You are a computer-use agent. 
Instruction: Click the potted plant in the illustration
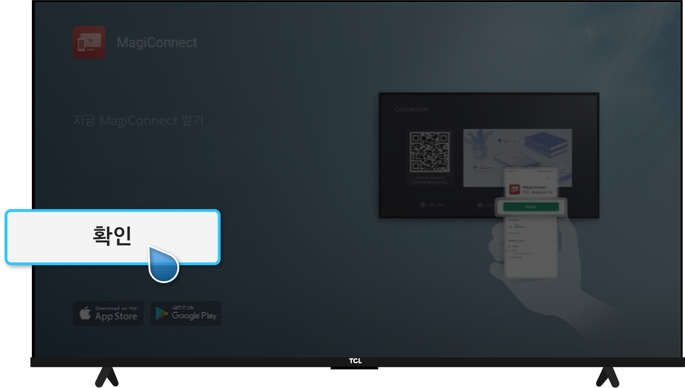click(x=479, y=144)
